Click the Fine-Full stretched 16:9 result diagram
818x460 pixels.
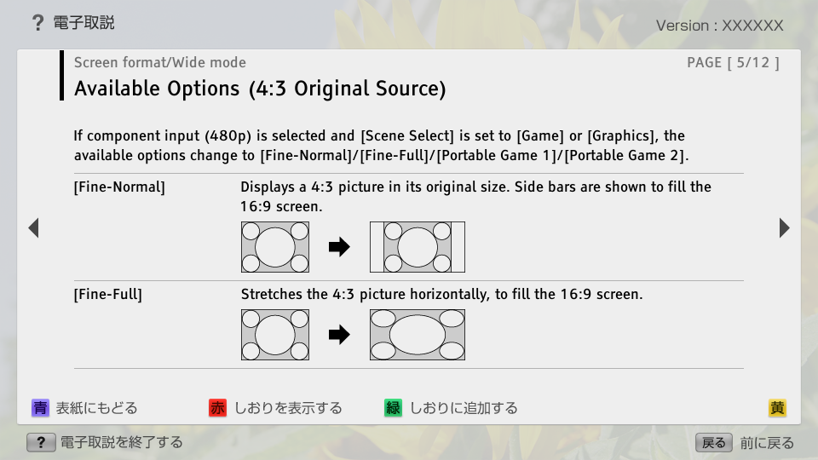(x=418, y=335)
